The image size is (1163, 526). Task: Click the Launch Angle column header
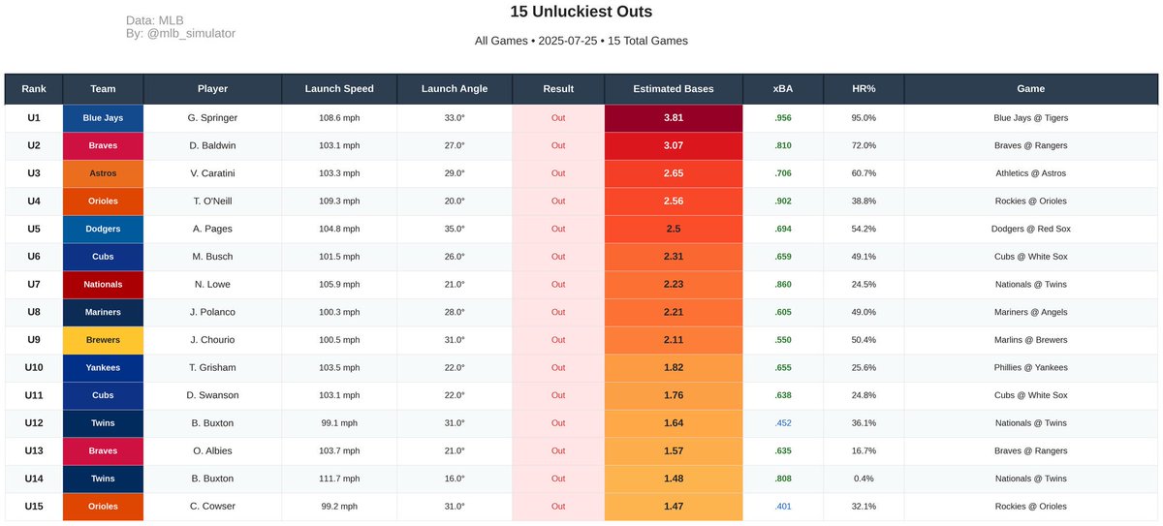pyautogui.click(x=455, y=88)
